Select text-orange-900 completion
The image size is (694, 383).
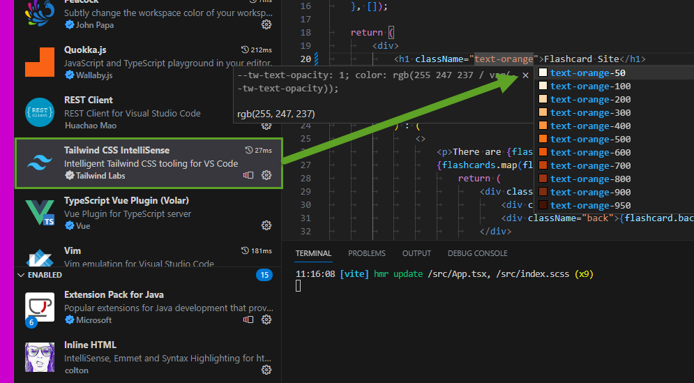pyautogui.click(x=614, y=192)
